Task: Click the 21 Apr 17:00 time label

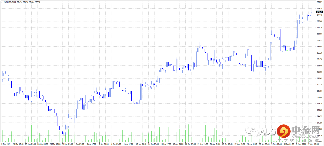Action: point(202,144)
